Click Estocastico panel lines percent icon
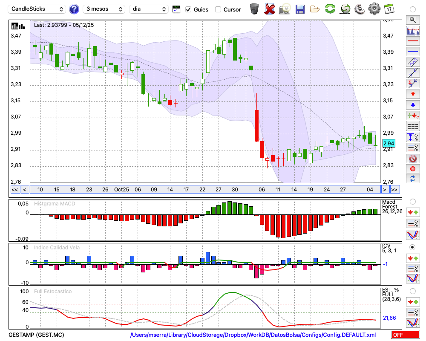The width and height of the screenshot is (426, 341). 413,312
